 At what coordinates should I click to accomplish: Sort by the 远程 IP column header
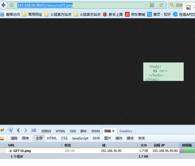165,145
